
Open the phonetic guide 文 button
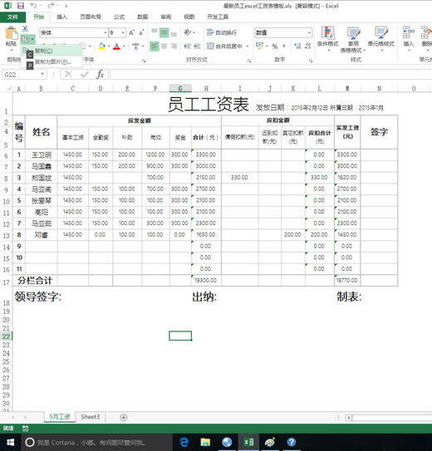[135, 46]
